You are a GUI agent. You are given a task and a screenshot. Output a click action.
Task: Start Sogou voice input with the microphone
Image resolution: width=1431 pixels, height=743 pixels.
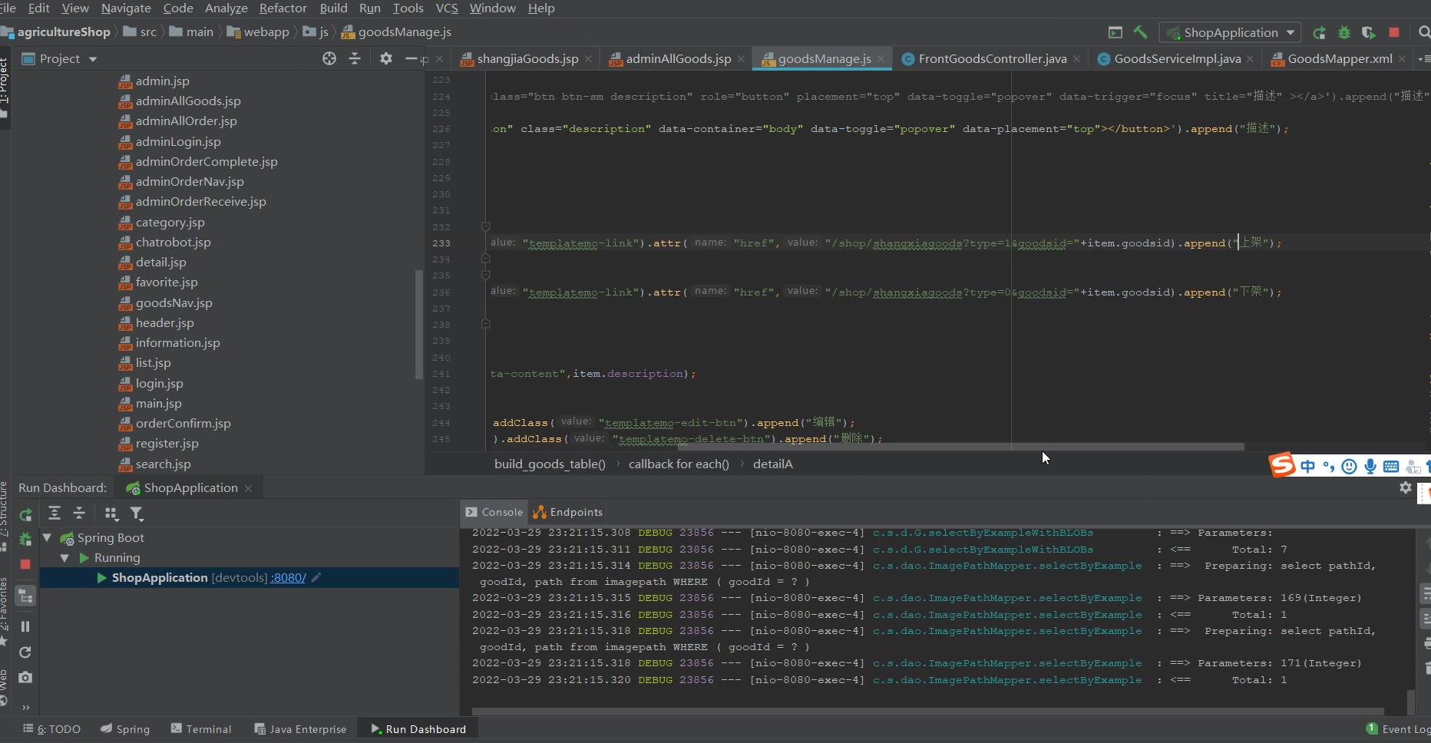1370,466
